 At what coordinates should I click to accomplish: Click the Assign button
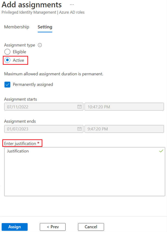[x=14, y=227]
